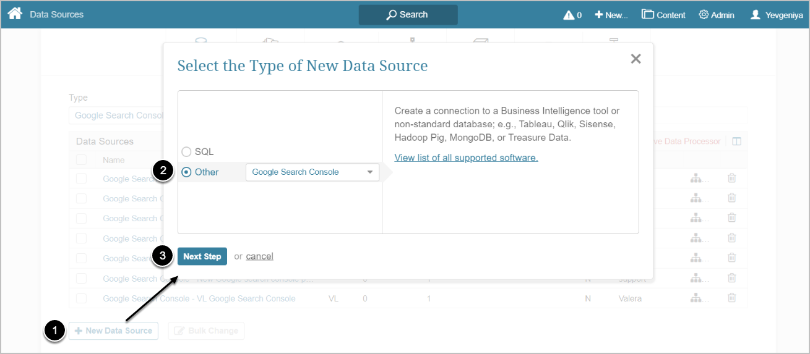Screen dimensions: 810x354
Task: Toggle the select-all checkbox in Name header
Action: 81,160
